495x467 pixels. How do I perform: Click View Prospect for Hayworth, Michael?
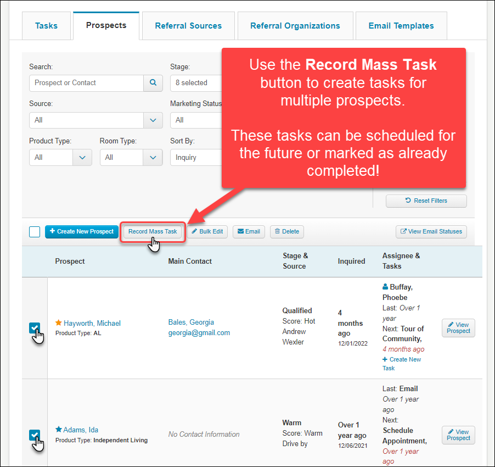tap(458, 328)
